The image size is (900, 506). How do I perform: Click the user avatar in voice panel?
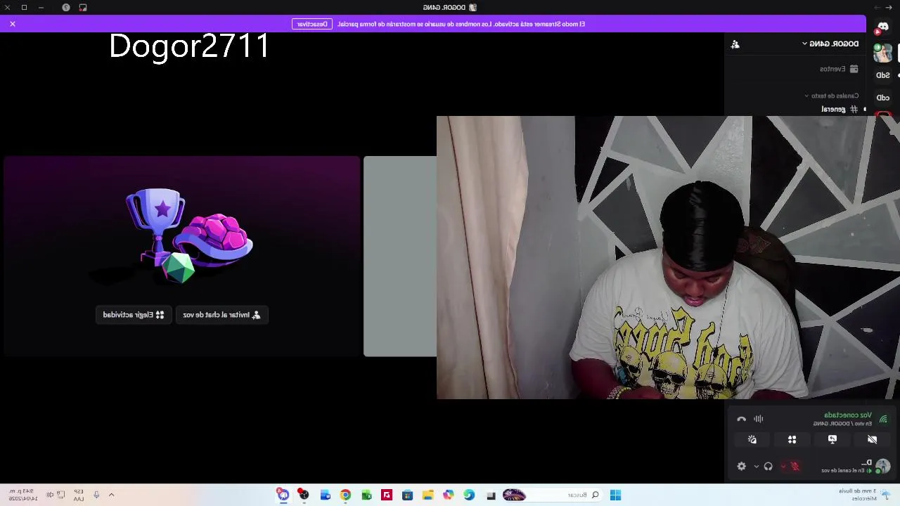pos(883,466)
